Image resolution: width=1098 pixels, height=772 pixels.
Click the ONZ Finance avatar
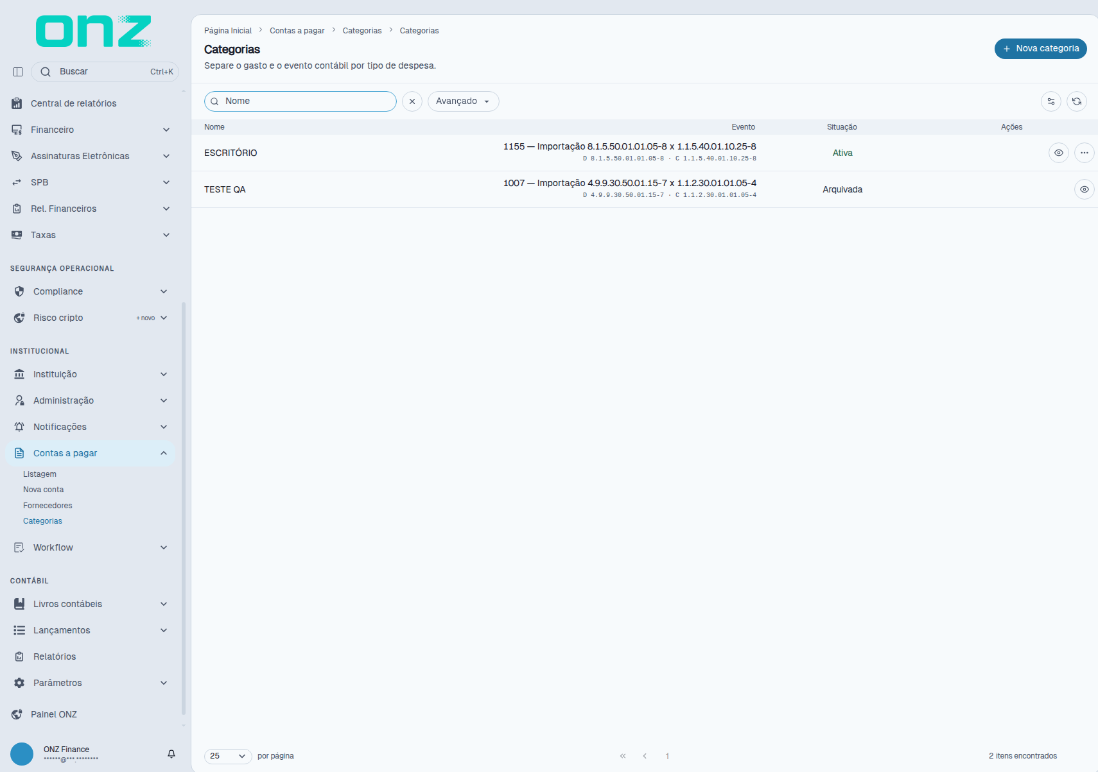pos(22,754)
